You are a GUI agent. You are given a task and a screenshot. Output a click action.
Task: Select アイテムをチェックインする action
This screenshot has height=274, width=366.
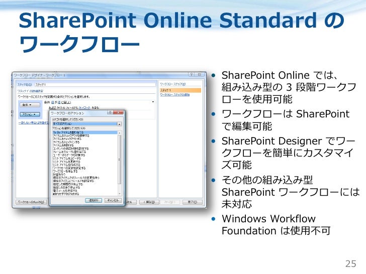[66, 142]
